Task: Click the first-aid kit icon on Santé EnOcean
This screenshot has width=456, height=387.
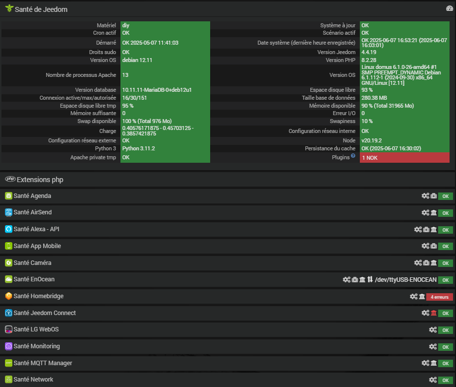Action: click(355, 280)
